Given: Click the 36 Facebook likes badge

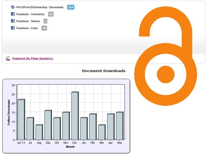Looking at the screenshot, I should [x=44, y=28].
